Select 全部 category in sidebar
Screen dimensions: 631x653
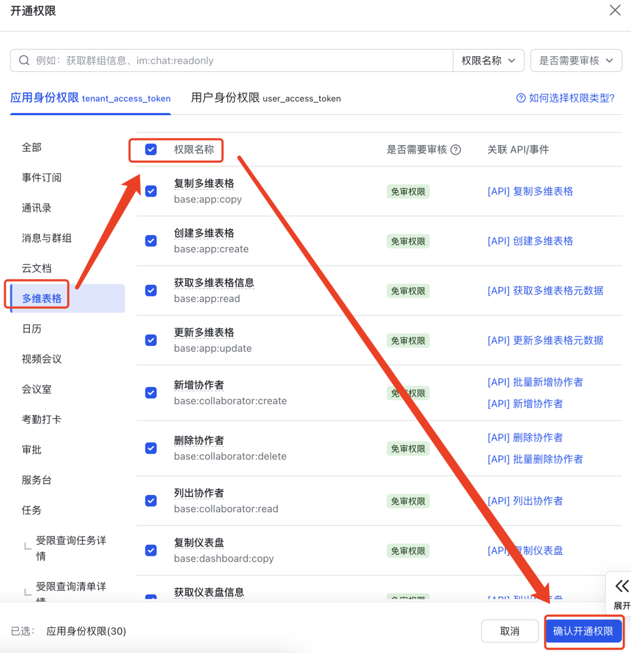32,147
